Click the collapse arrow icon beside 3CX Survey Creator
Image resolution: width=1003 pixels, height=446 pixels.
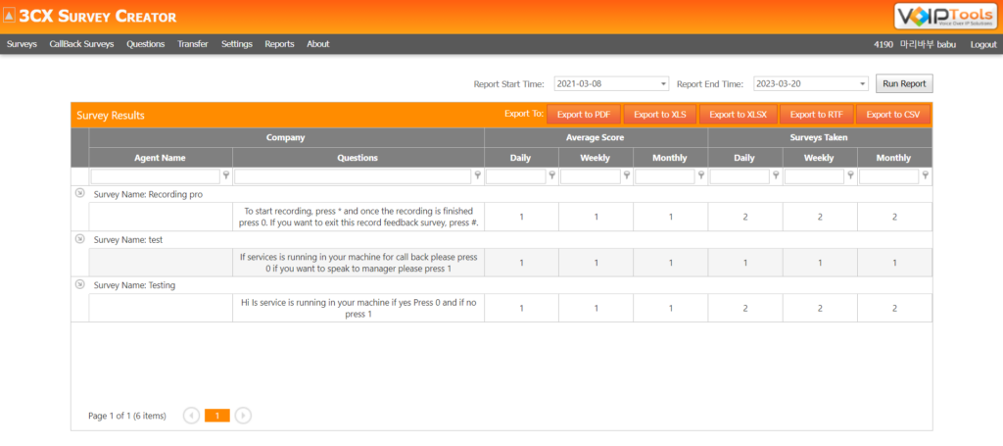(x=10, y=16)
